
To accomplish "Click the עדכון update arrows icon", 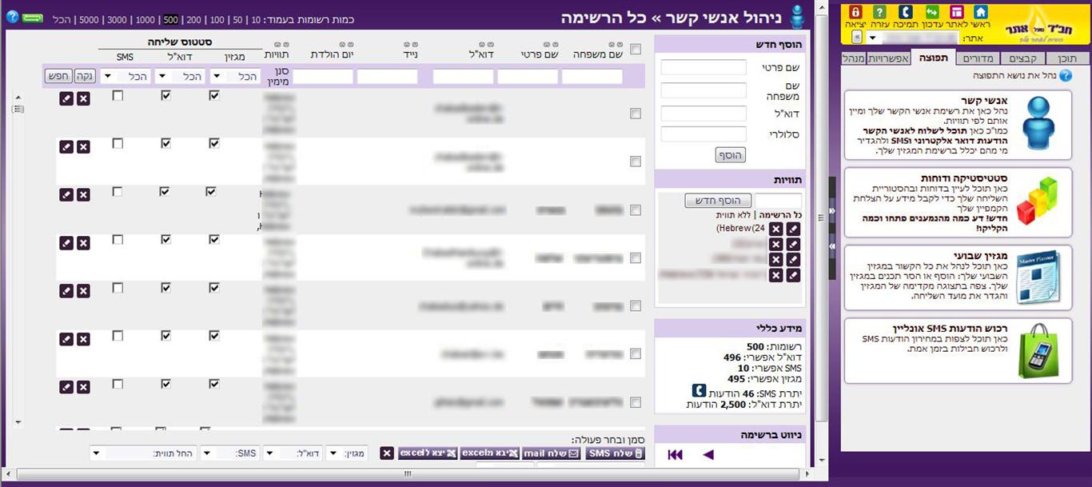I will tap(931, 12).
